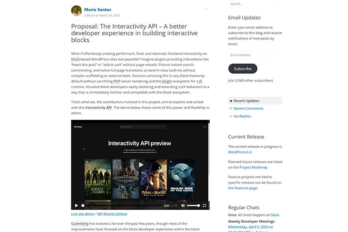
Task: Click Mario Santos avatar image
Action: [77, 11]
